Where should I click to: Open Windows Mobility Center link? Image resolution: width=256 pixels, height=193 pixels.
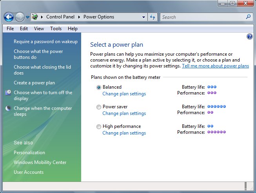coord(40,162)
